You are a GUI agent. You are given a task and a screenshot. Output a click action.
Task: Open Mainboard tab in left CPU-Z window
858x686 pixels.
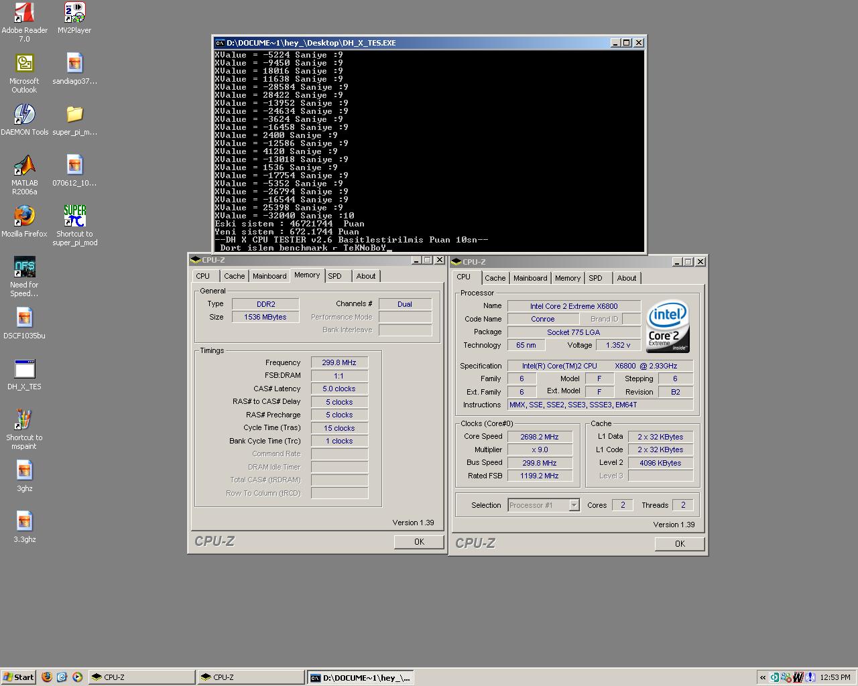click(269, 276)
